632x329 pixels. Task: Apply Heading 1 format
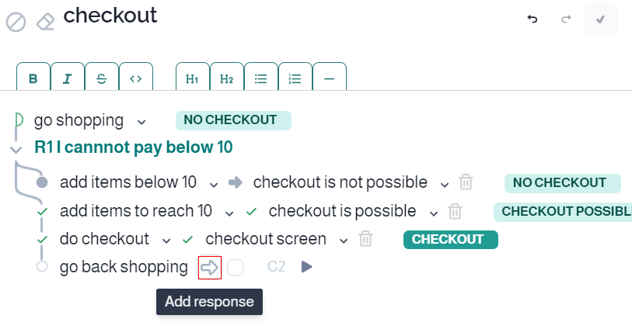point(192,78)
